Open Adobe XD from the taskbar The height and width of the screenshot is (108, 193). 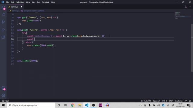click(x=100, y=105)
